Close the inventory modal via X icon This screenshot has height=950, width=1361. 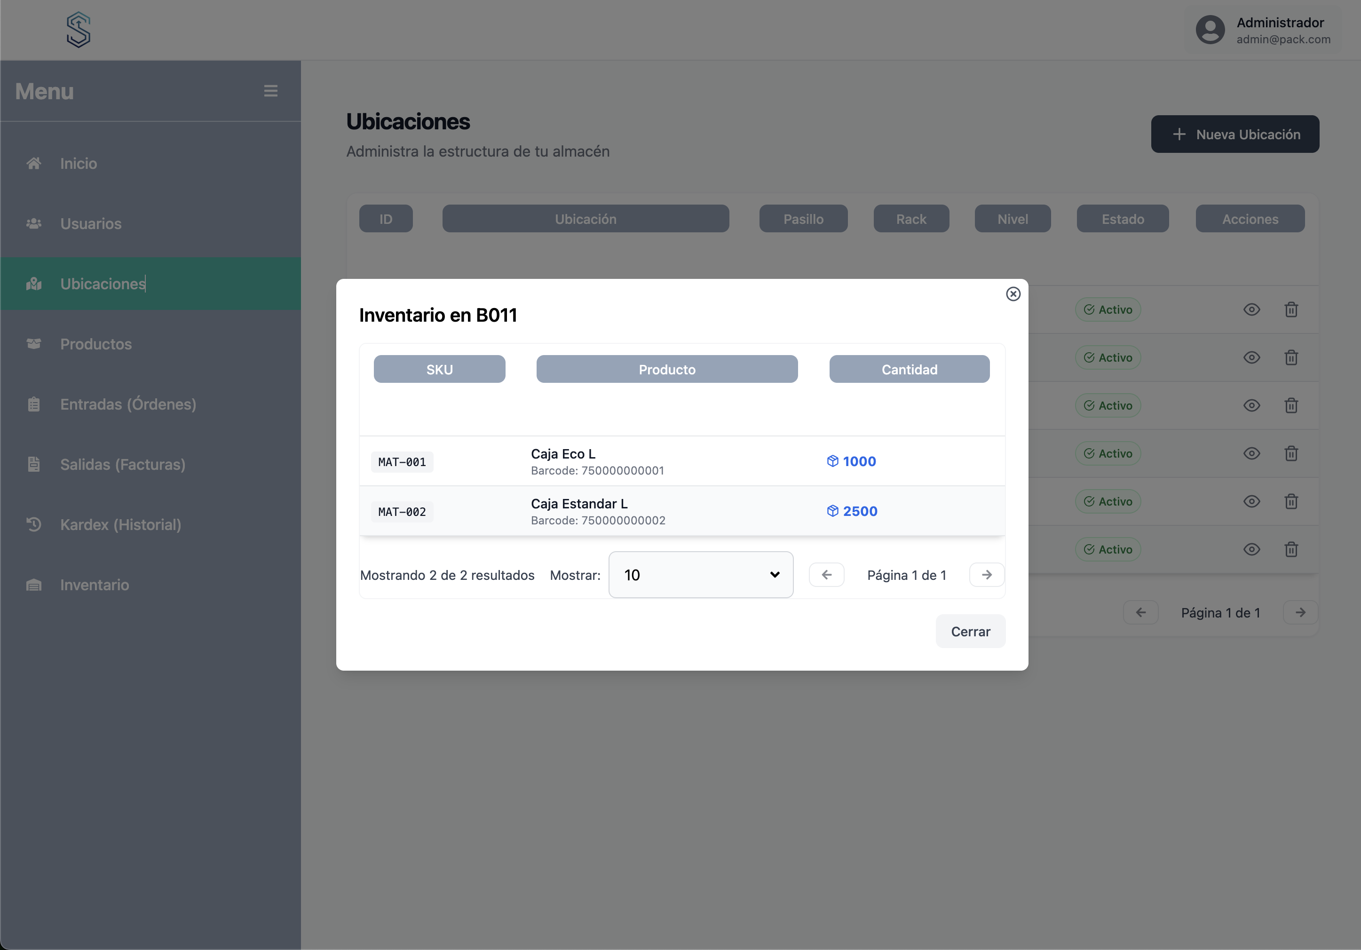1013,294
